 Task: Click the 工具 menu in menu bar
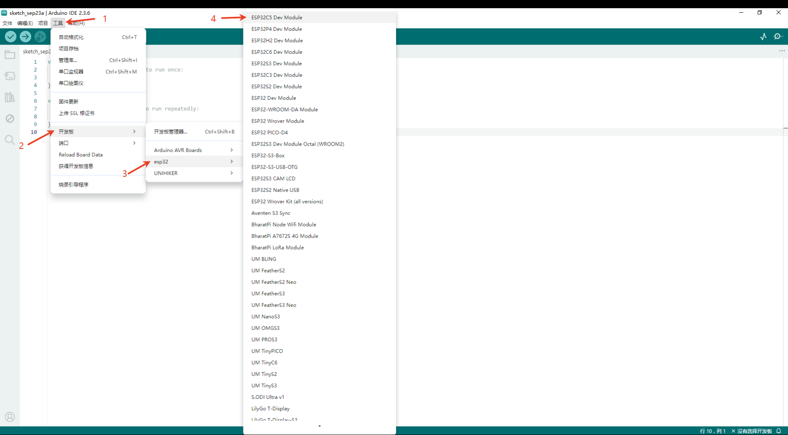tap(58, 23)
